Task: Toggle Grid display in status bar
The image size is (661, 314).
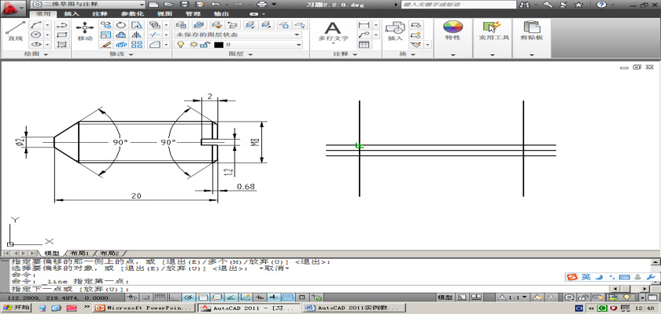Action: (161, 298)
